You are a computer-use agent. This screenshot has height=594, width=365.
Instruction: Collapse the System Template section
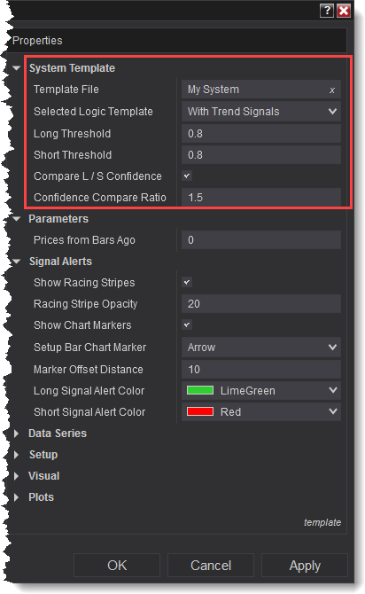point(16,68)
